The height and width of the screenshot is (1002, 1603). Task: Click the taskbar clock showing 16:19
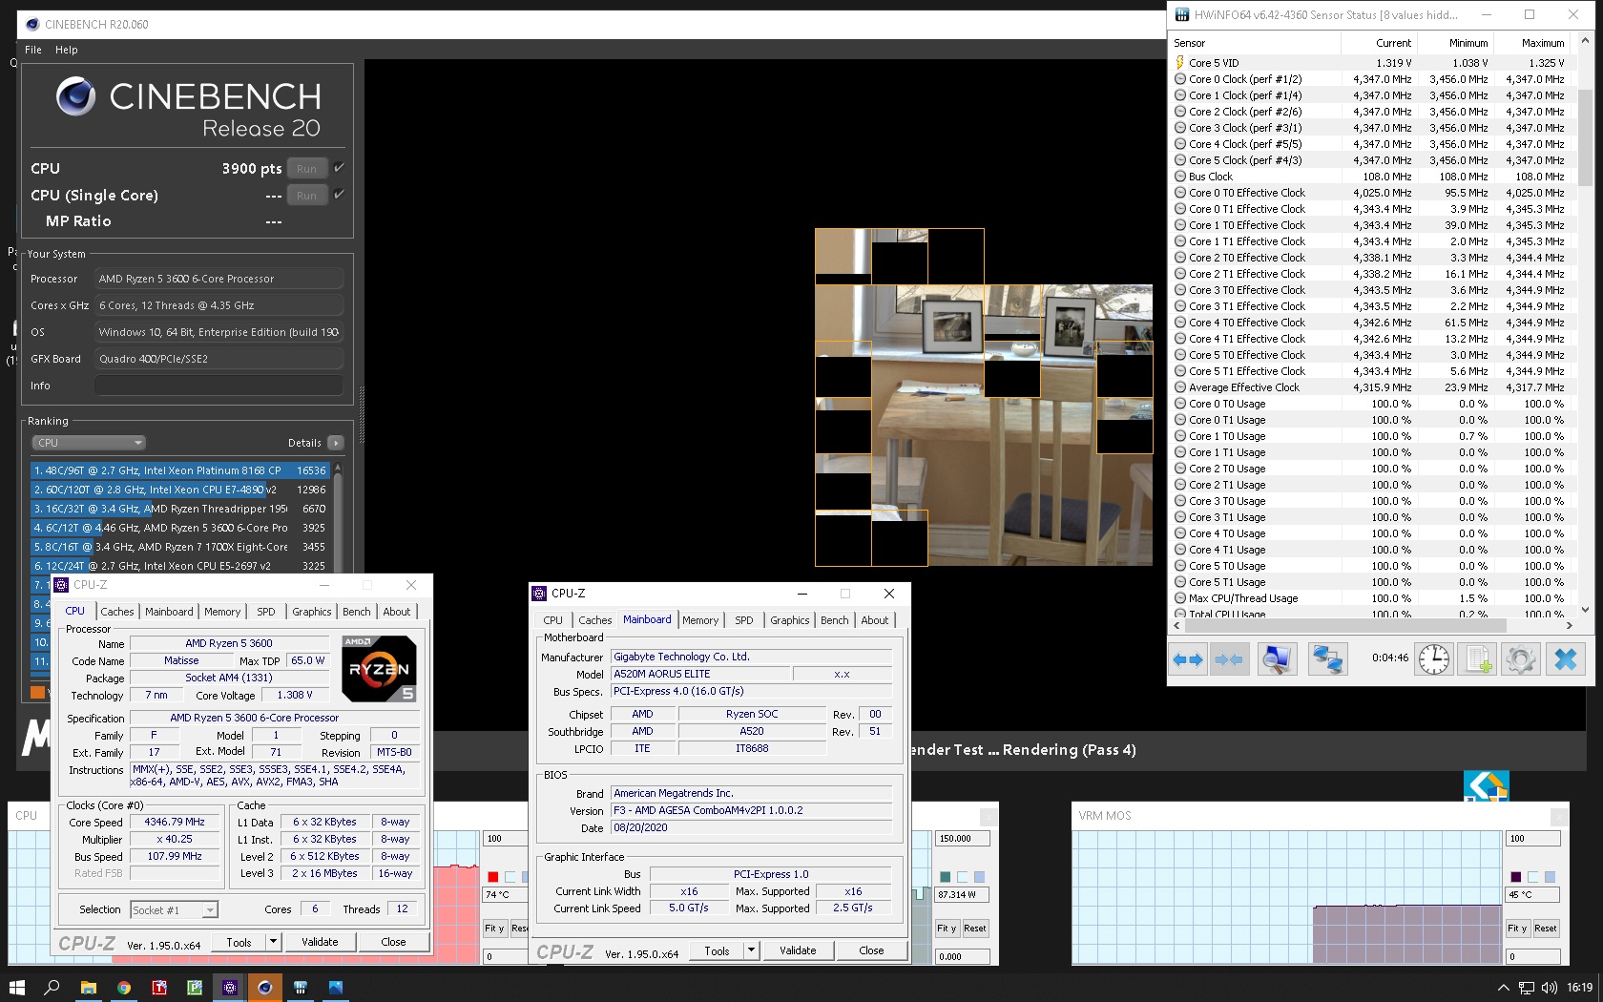[x=1579, y=988]
